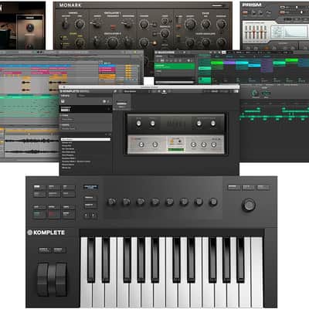309x309 pixels.
Task: Click the first knob on the dark amp panel
Action: (138, 124)
